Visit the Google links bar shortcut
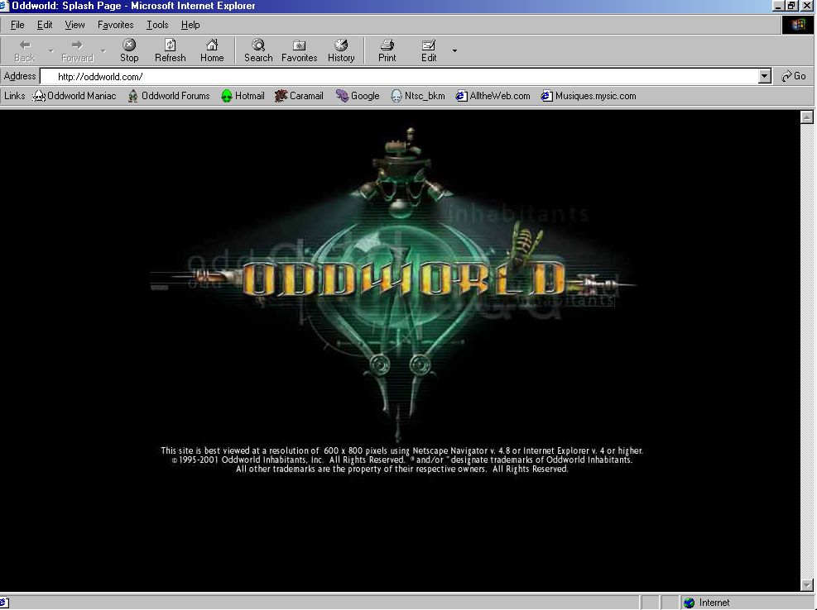The width and height of the screenshot is (817, 610). pyautogui.click(x=358, y=96)
